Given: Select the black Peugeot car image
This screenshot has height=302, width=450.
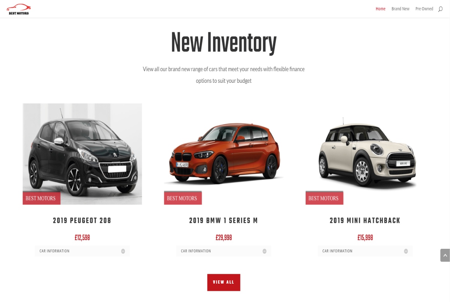Looking at the screenshot, I should pos(82,154).
